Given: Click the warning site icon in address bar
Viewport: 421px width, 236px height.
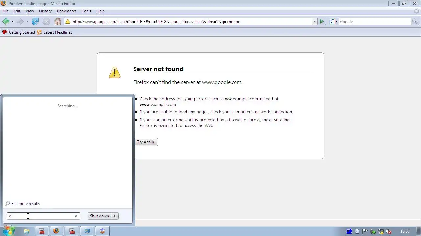Looking at the screenshot, I should pos(68,22).
